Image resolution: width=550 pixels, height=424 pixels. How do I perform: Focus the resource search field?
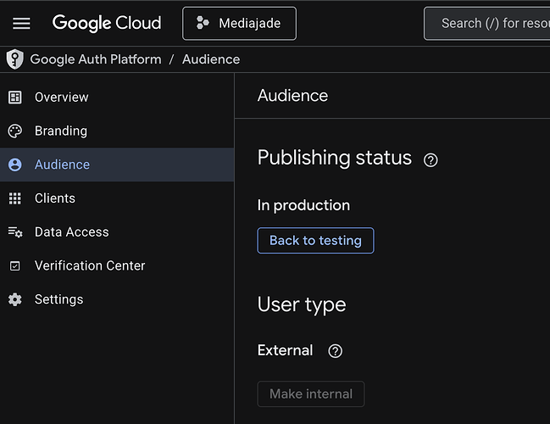tap(492, 24)
